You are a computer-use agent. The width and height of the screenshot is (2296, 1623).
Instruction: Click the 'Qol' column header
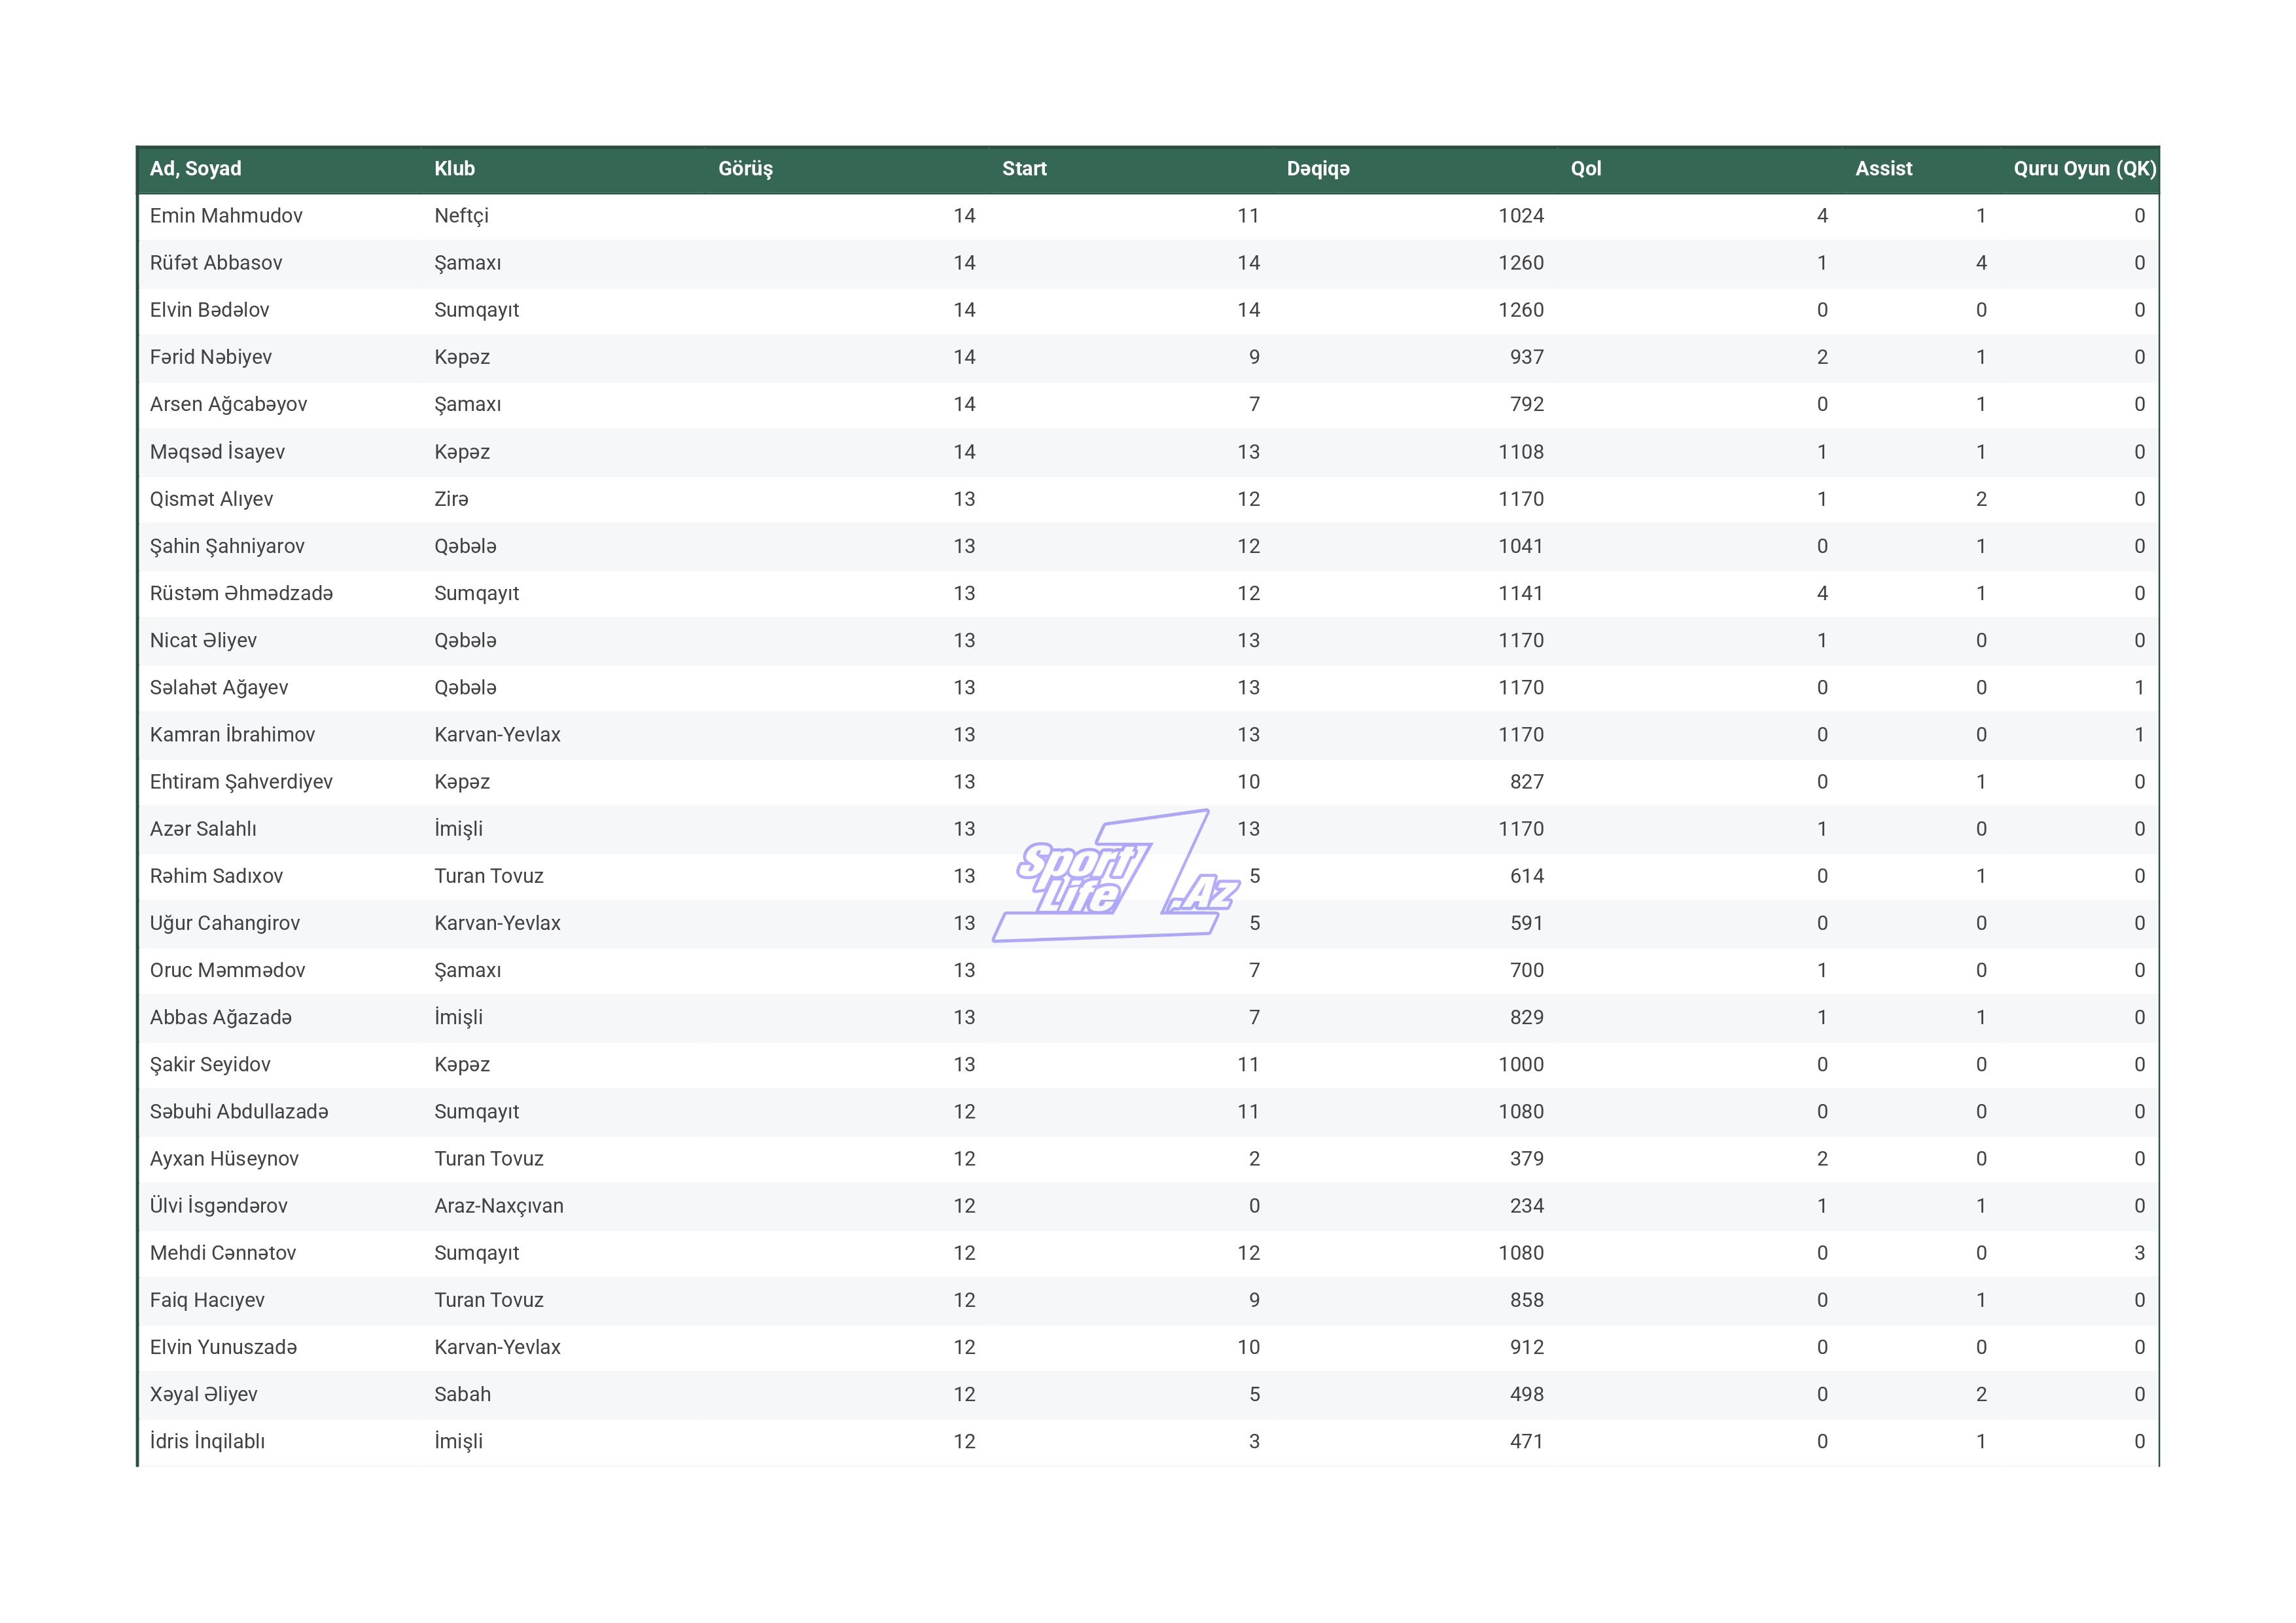click(1585, 169)
